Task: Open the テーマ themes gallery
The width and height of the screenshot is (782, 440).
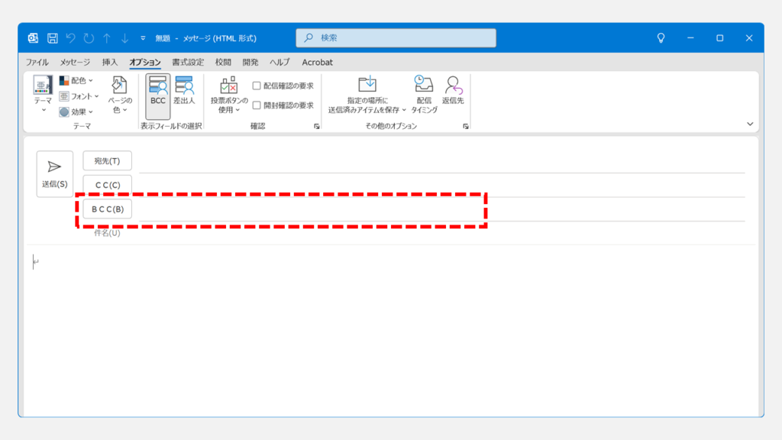Action: [x=43, y=94]
